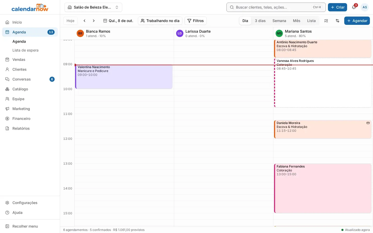Open the Salão de Beleza location selector
Screen dimensions: 373x233
(93, 7)
